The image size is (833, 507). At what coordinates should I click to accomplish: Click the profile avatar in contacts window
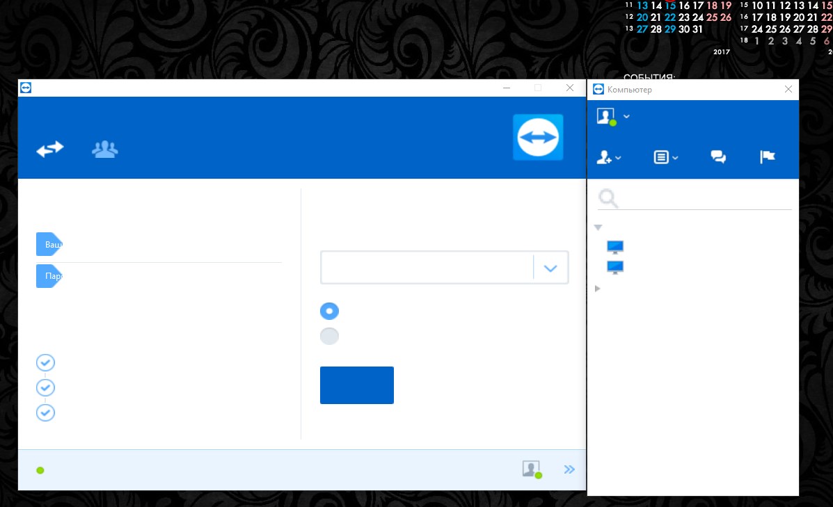pos(606,116)
